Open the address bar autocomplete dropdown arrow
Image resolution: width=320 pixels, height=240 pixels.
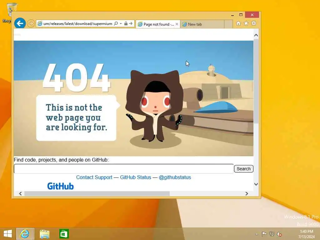click(x=121, y=23)
